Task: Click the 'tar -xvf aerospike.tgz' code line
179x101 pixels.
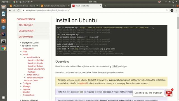Action: point(68,35)
